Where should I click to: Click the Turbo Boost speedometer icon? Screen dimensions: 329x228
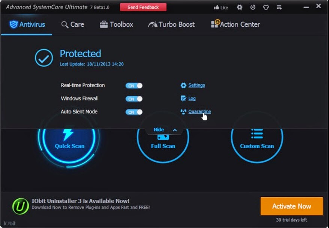click(x=152, y=24)
